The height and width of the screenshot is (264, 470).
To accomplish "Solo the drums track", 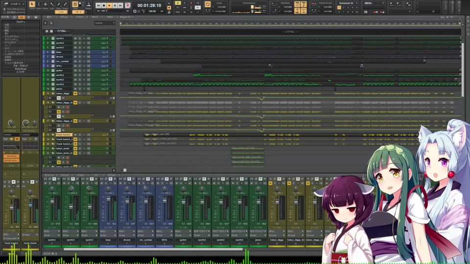I will 79,57.
